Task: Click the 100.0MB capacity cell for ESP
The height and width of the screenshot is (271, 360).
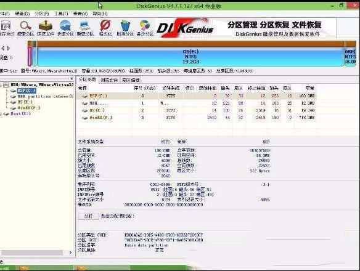Action: [307, 96]
